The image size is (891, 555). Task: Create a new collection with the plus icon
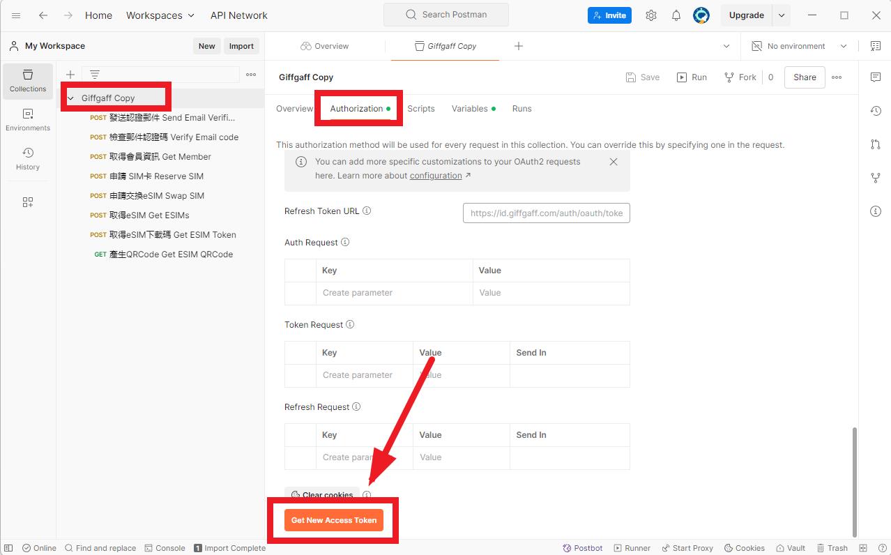coord(70,75)
